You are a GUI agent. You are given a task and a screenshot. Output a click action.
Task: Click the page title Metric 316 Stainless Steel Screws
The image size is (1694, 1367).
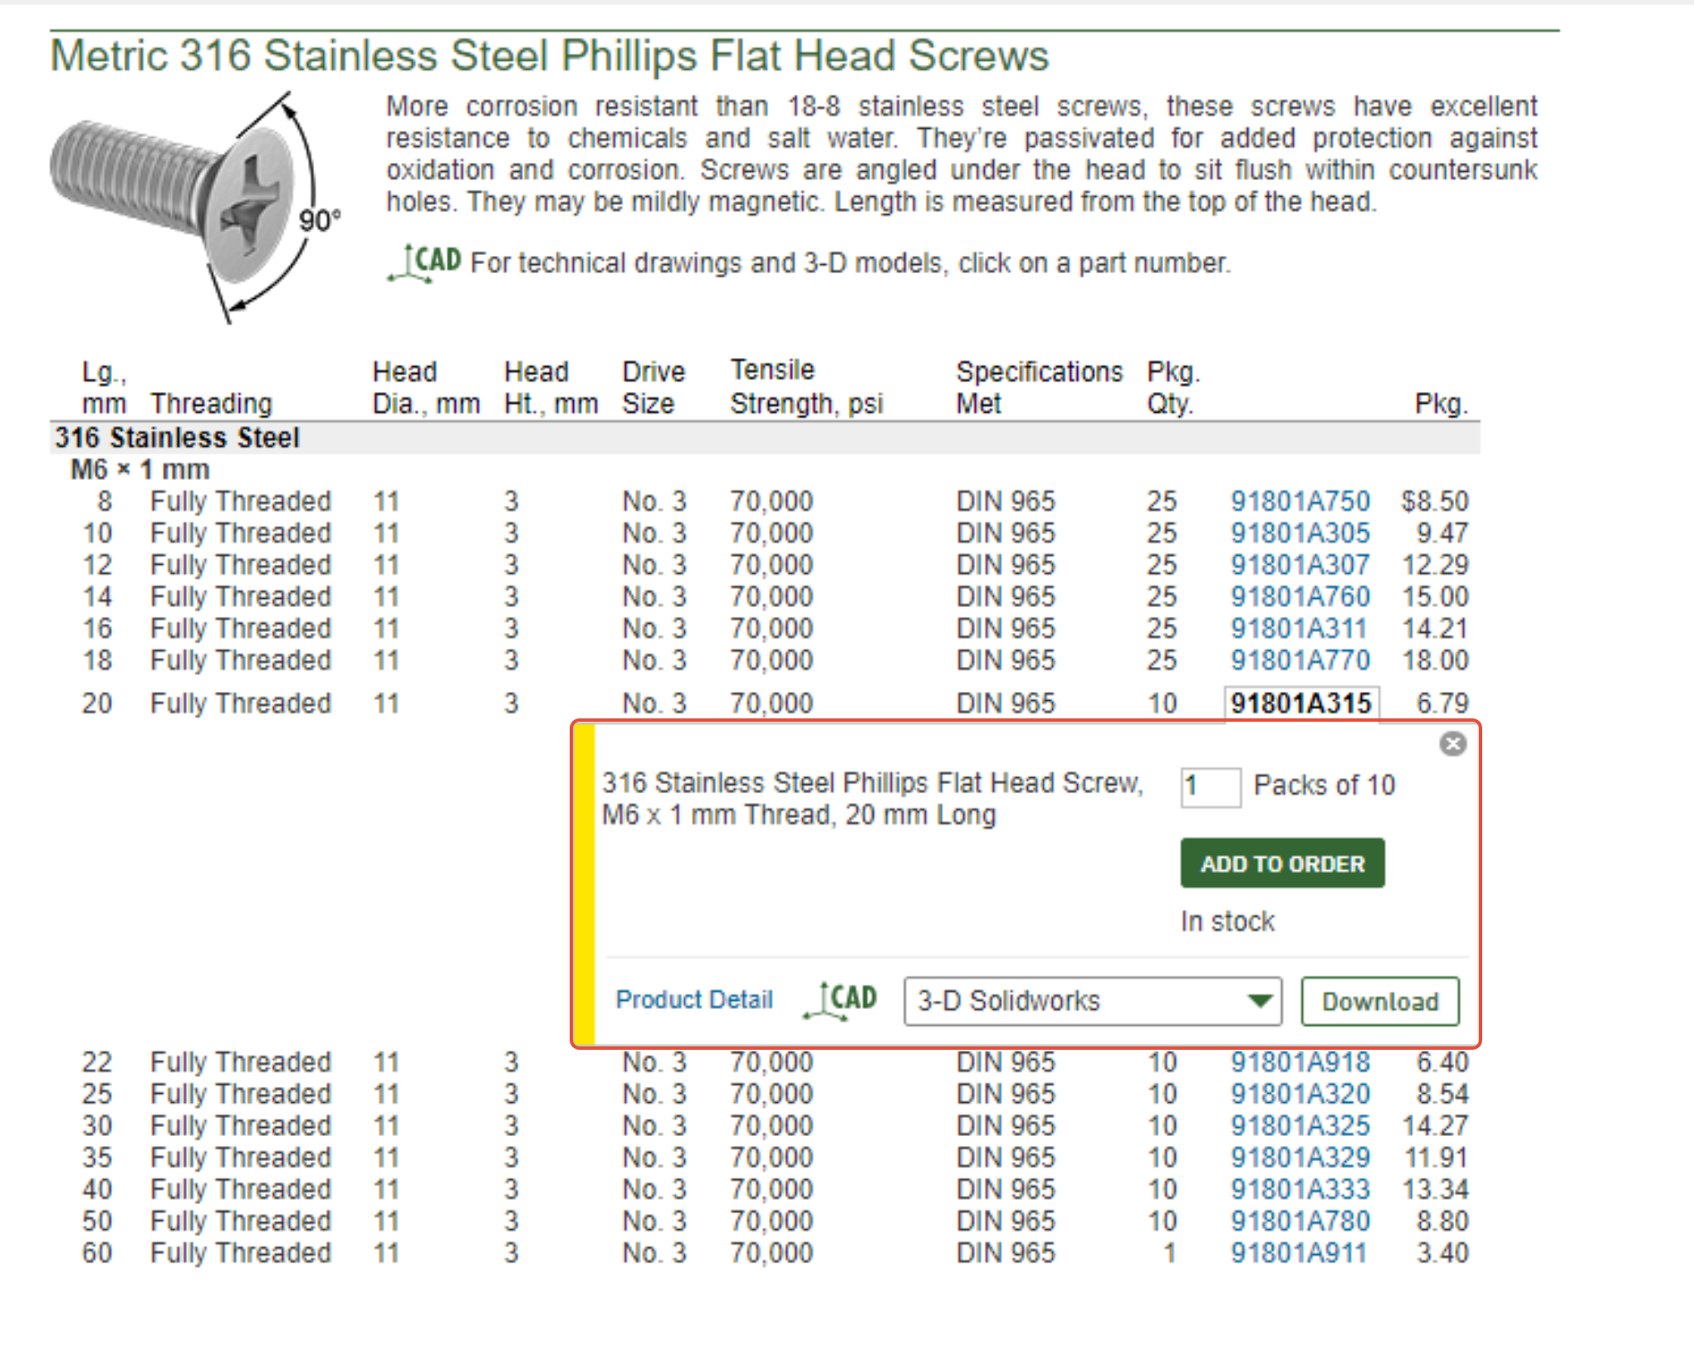549,56
